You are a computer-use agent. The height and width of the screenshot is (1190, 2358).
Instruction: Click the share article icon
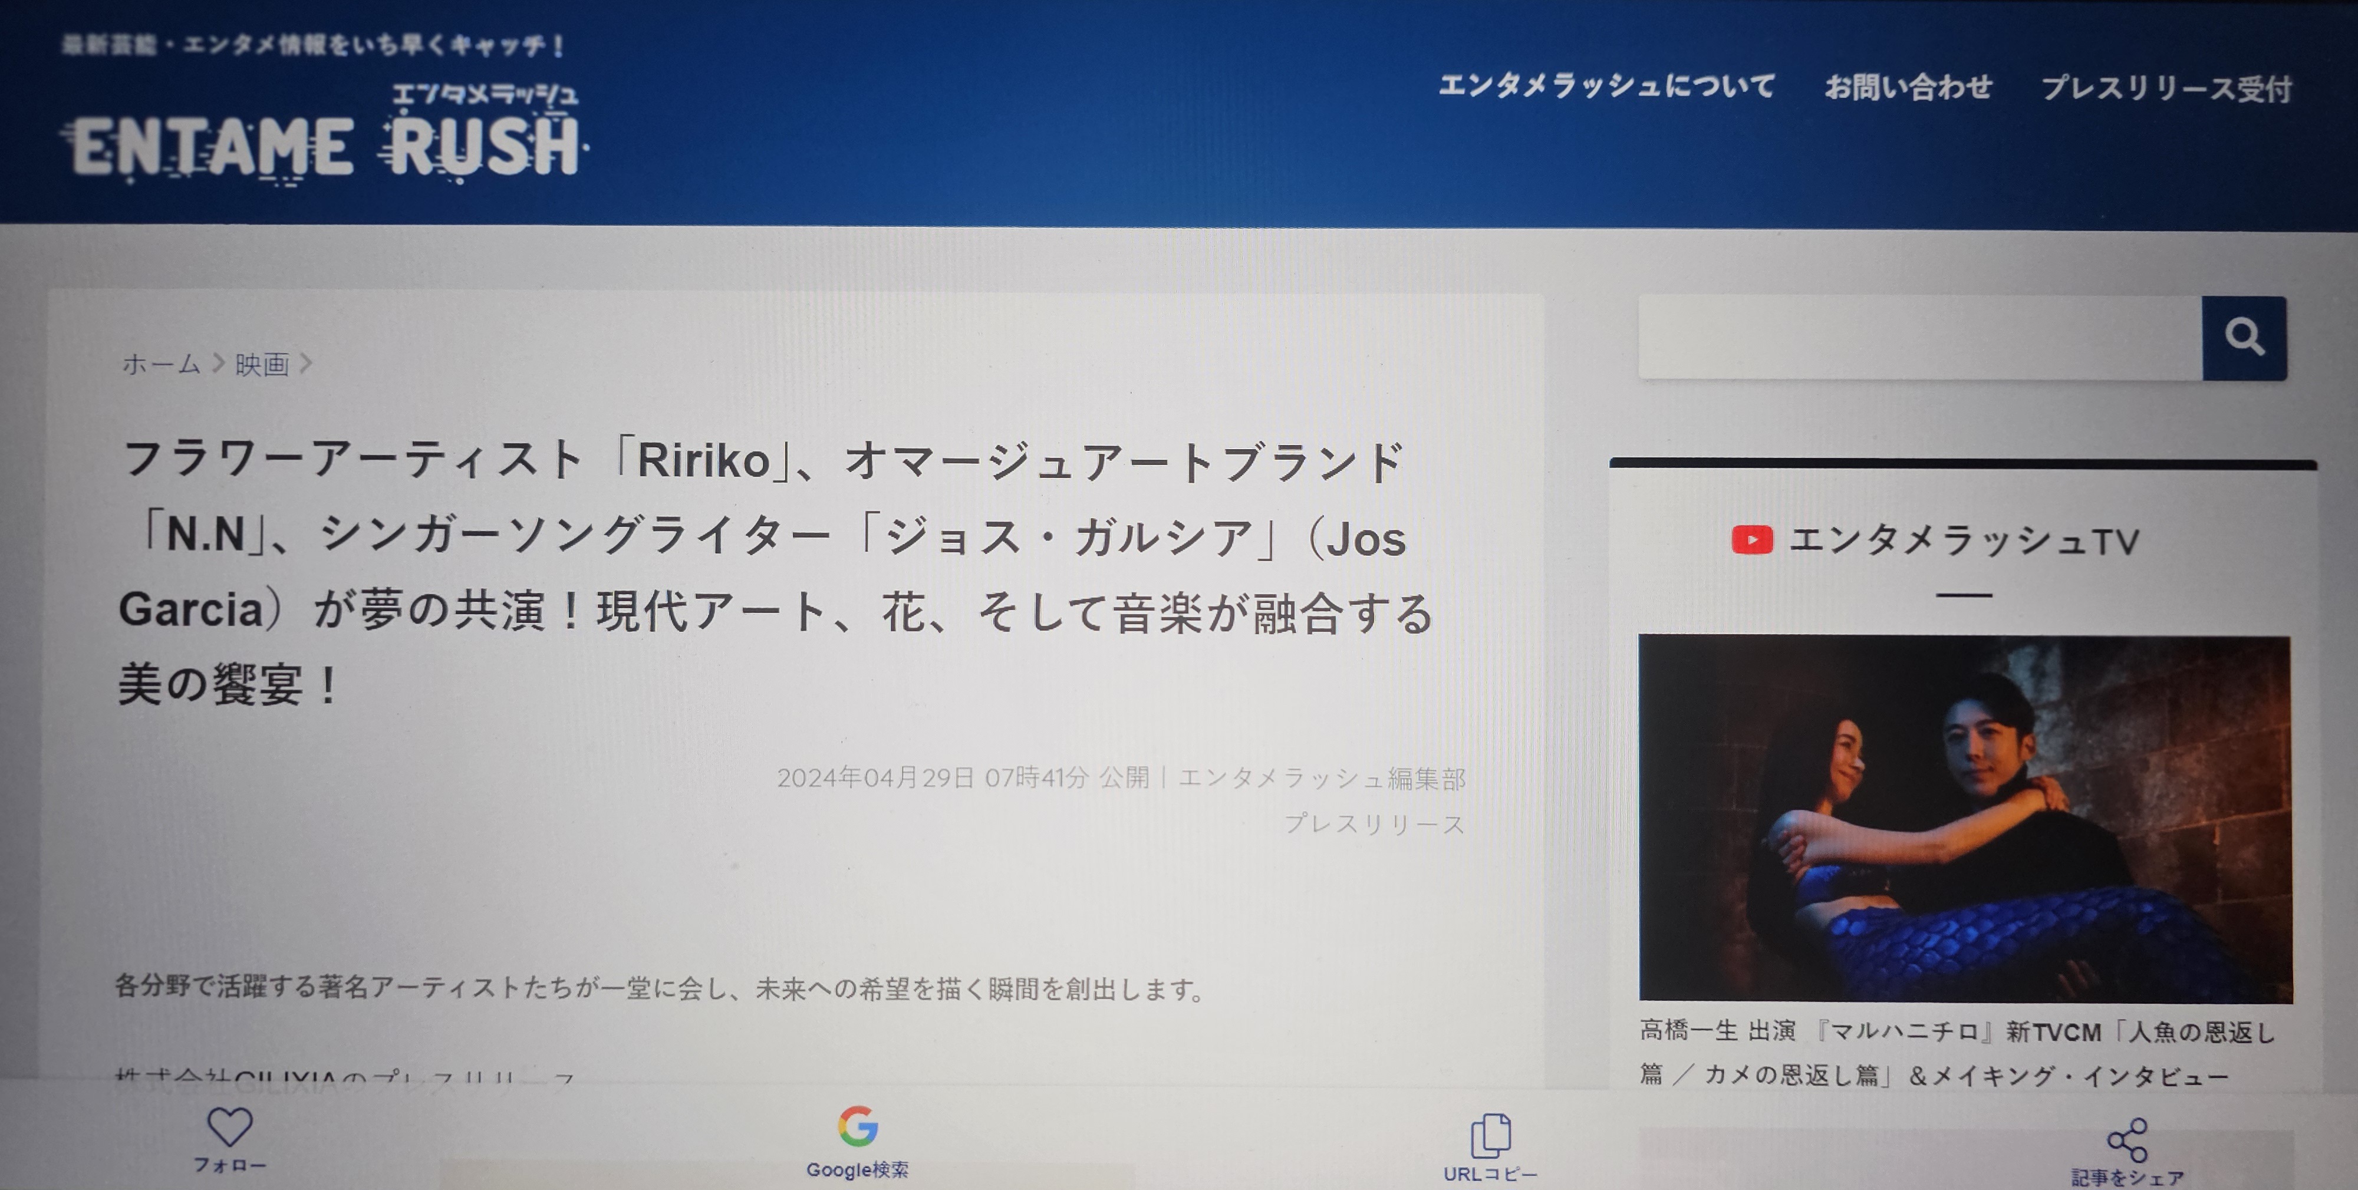2126,1140
